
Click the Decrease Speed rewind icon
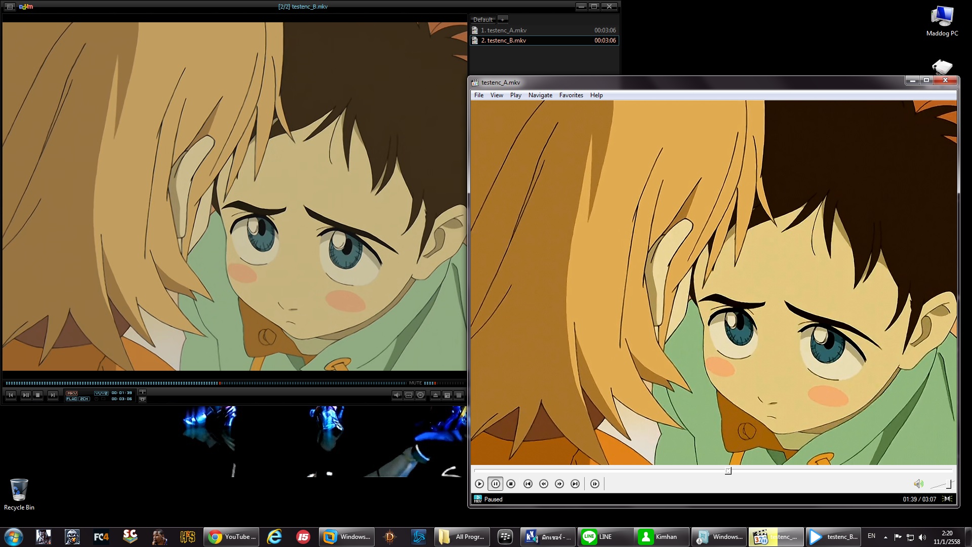coord(544,484)
